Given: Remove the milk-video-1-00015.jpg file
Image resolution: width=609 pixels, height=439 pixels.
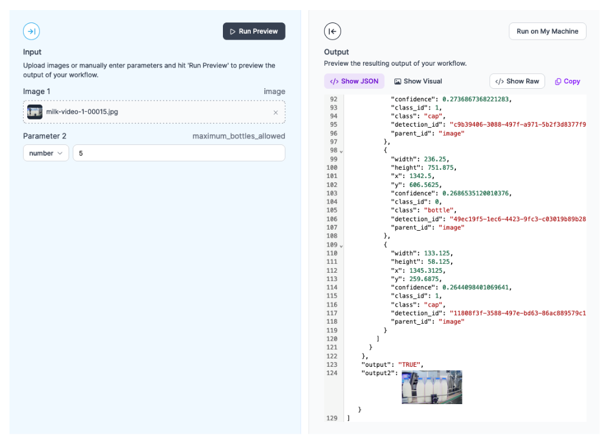Looking at the screenshot, I should 276,112.
